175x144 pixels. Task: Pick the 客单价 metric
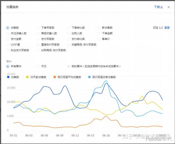99,39
